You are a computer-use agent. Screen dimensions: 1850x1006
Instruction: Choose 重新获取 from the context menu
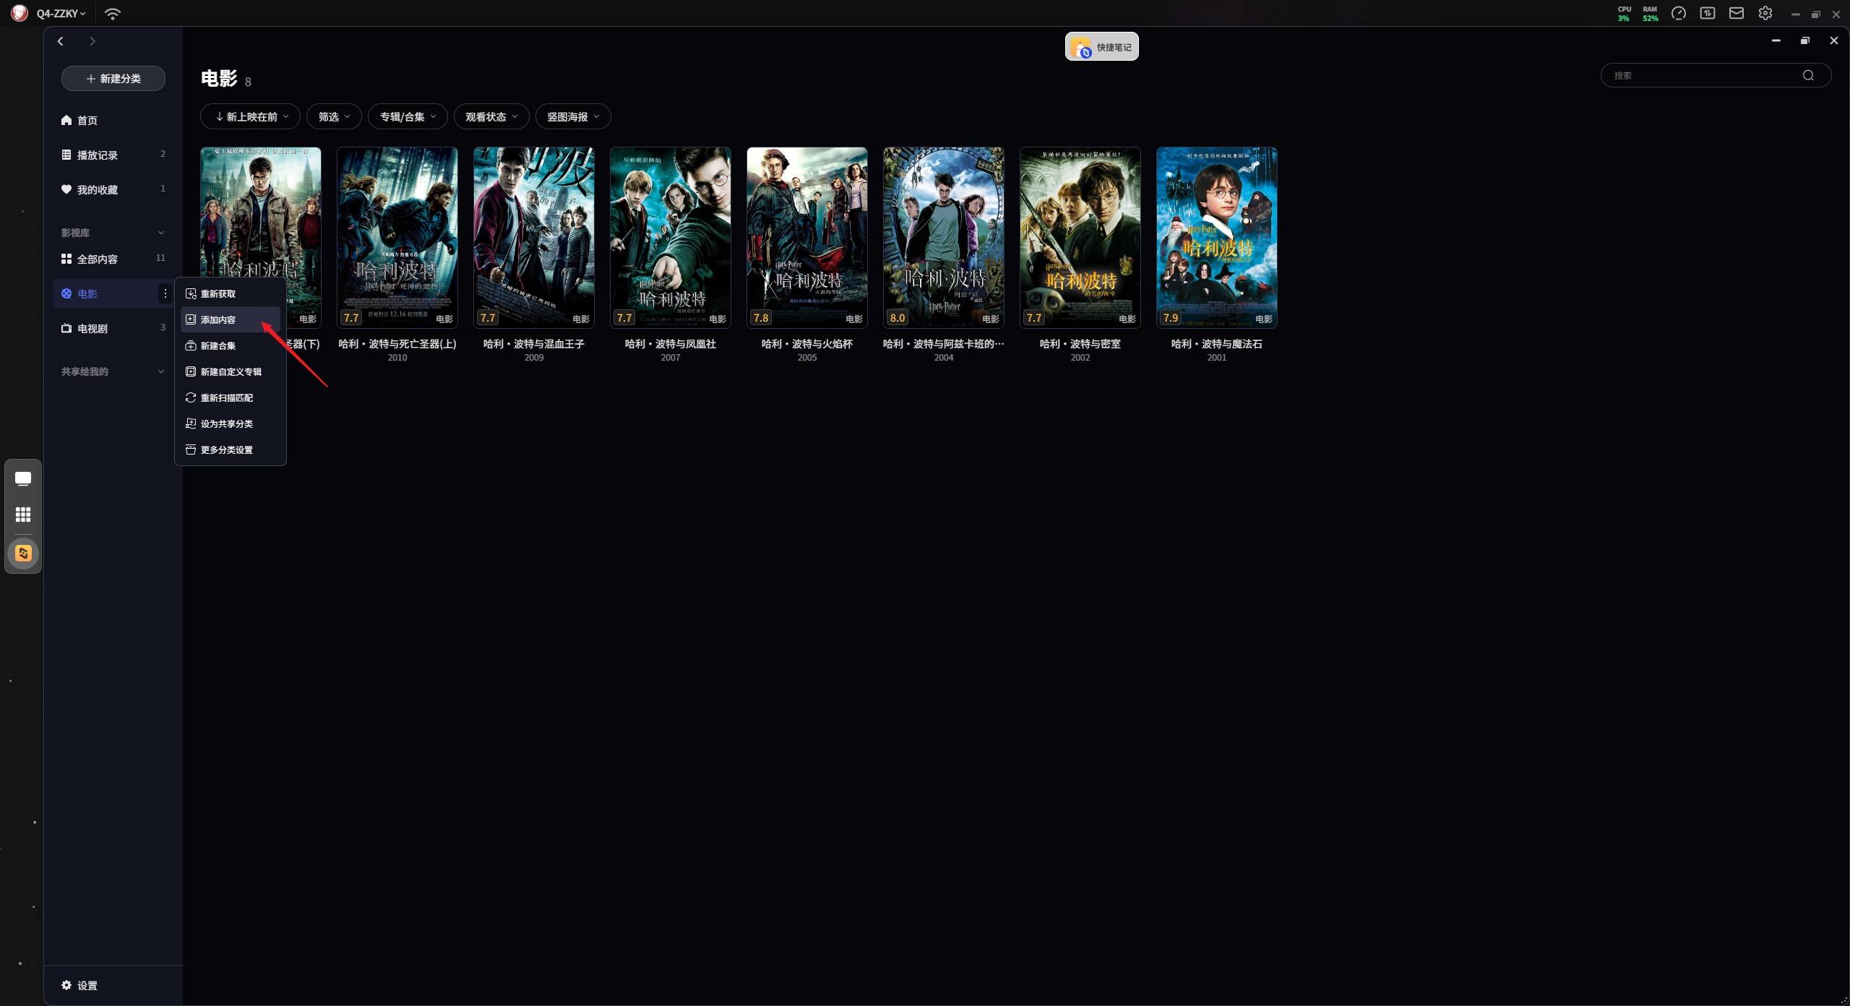tap(231, 293)
